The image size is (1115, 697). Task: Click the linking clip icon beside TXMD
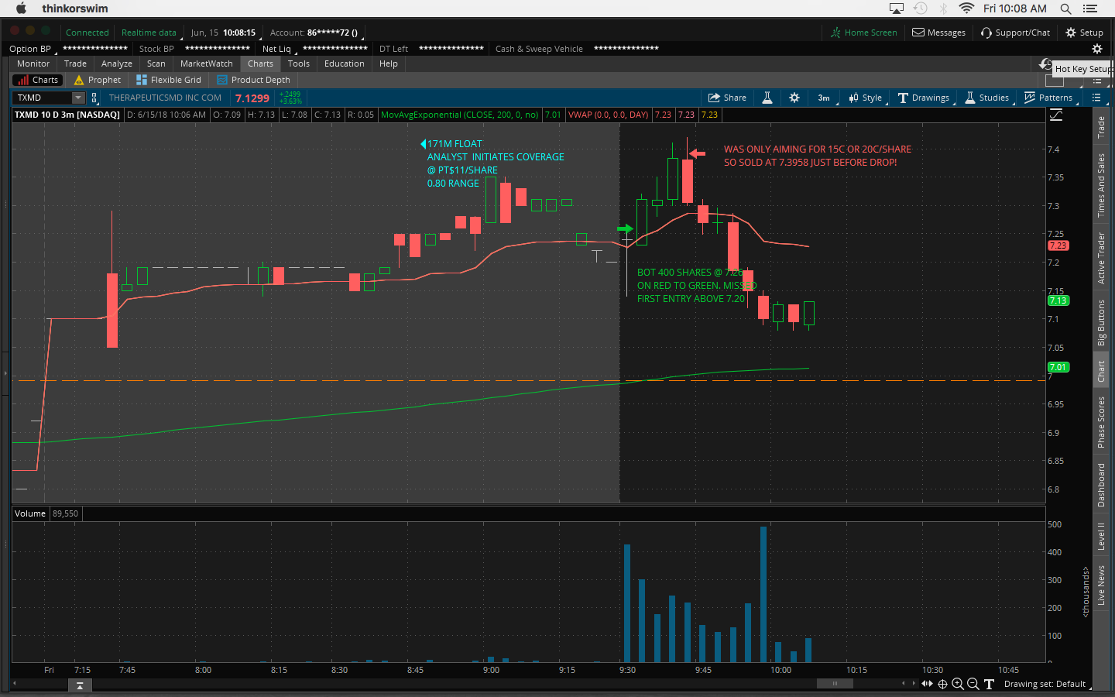point(94,98)
